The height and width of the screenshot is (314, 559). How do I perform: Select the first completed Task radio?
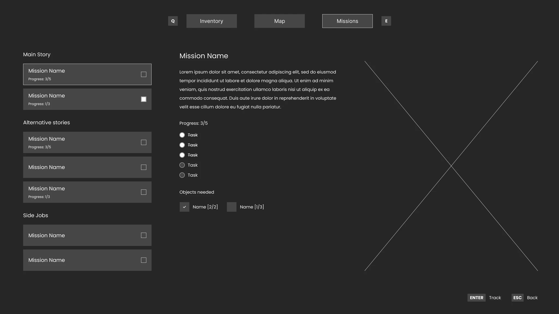pos(182,135)
